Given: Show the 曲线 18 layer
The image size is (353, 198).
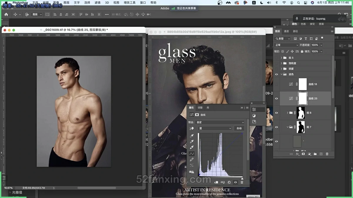Looking at the screenshot, I should click(276, 84).
